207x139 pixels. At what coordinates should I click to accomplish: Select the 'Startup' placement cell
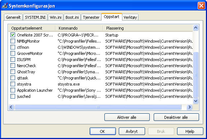pyautogui.click(x=112, y=35)
